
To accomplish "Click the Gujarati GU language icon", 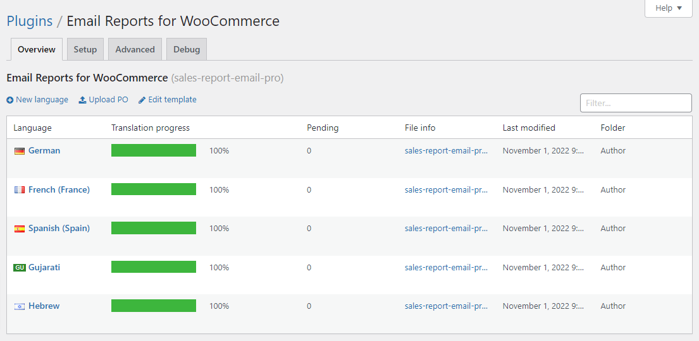I will click(x=20, y=268).
